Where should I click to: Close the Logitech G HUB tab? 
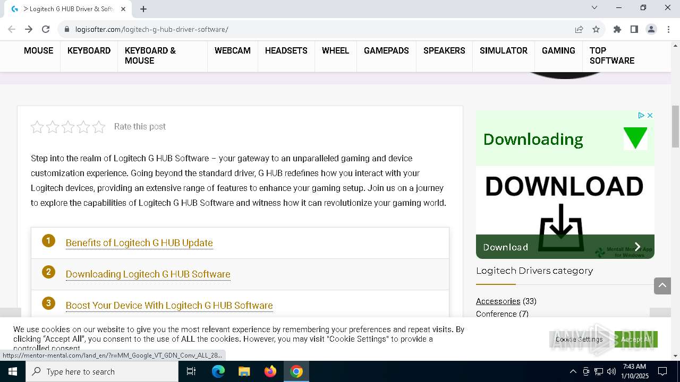coord(123,9)
